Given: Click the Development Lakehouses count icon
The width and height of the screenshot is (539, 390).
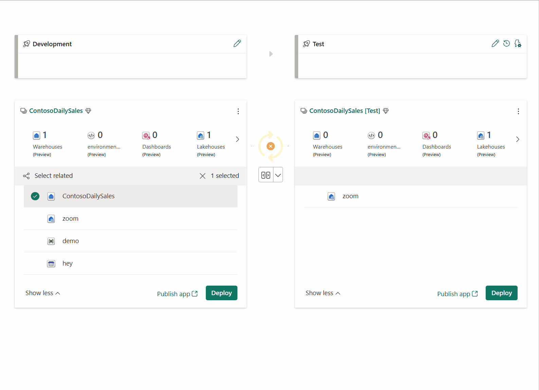Looking at the screenshot, I should [201, 135].
